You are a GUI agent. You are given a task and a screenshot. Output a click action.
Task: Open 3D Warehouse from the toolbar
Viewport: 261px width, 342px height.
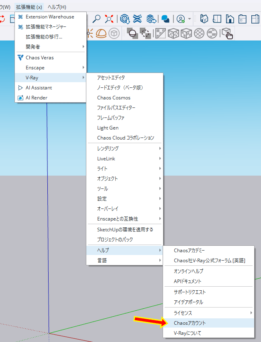click(x=125, y=19)
